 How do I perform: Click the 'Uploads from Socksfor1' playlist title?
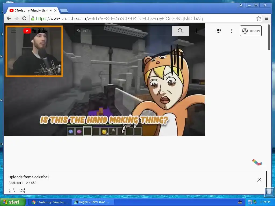coord(29,177)
